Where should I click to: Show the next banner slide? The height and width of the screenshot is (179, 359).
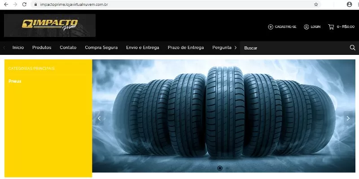click(348, 118)
